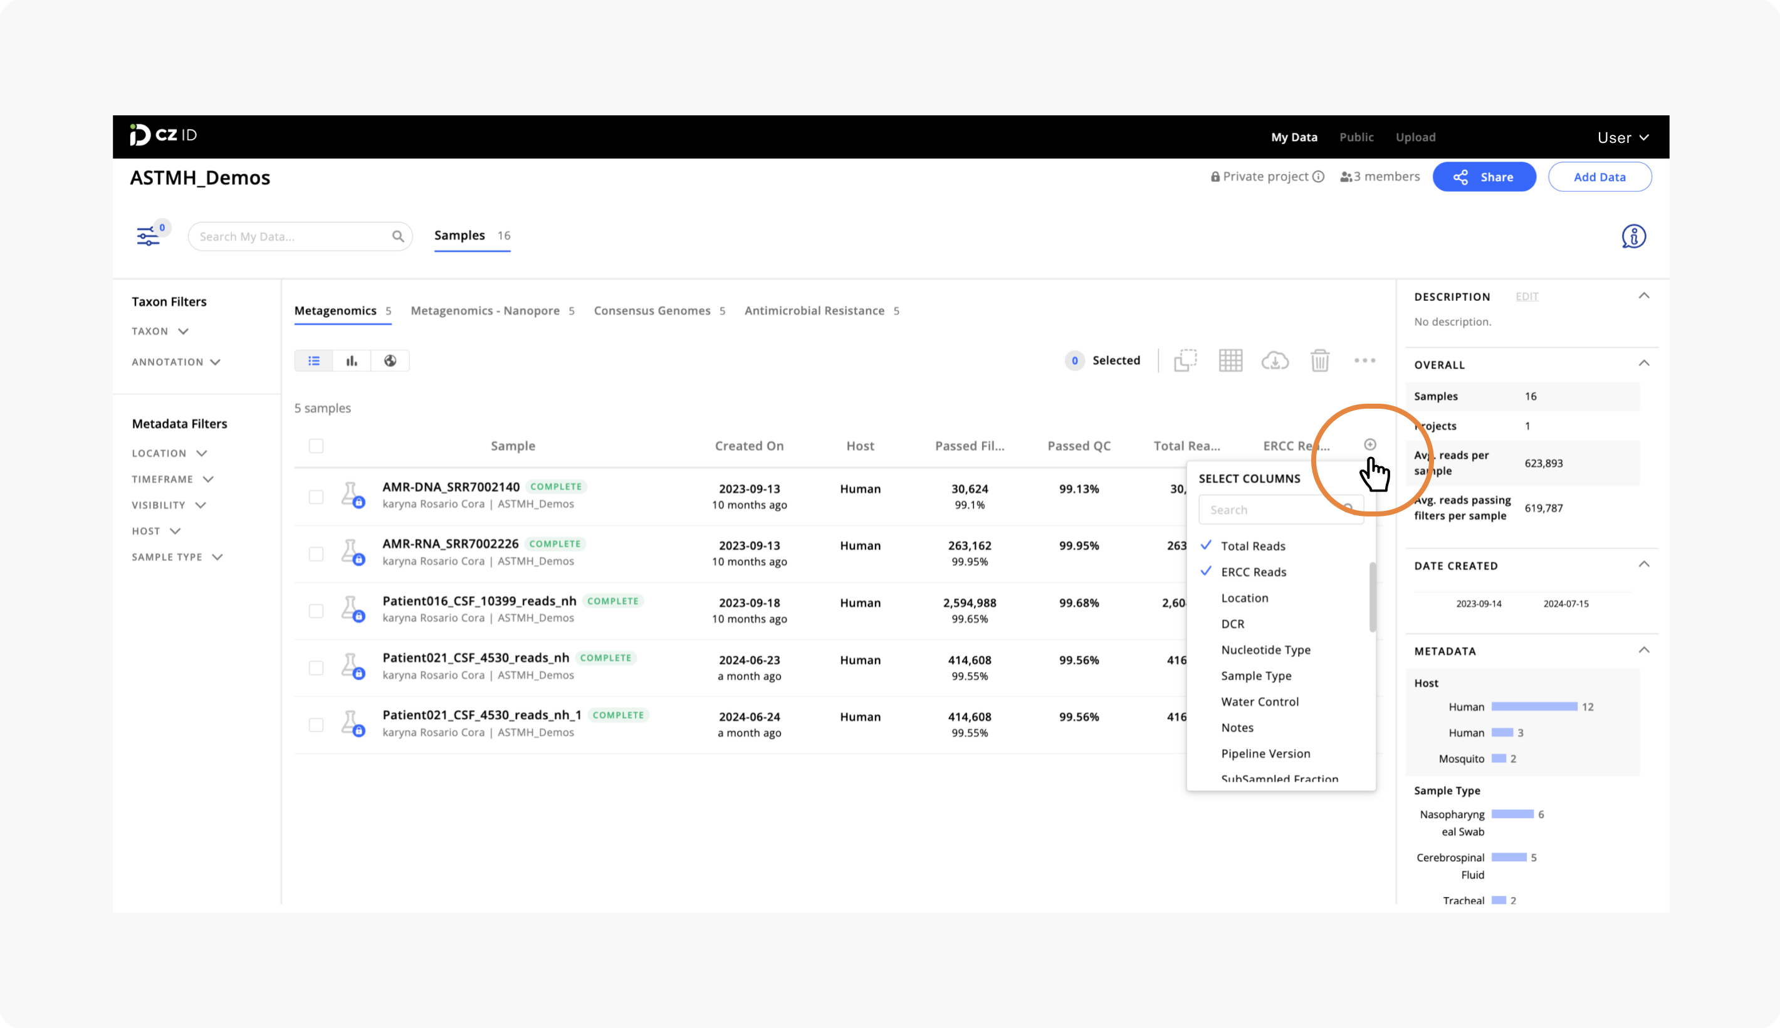Click the Search My Data input field
The height and width of the screenshot is (1028, 1780).
[290, 236]
